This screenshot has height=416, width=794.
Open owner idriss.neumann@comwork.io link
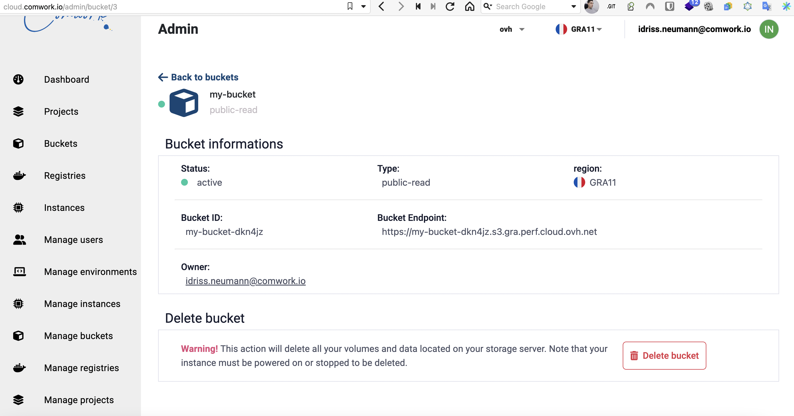(x=245, y=281)
